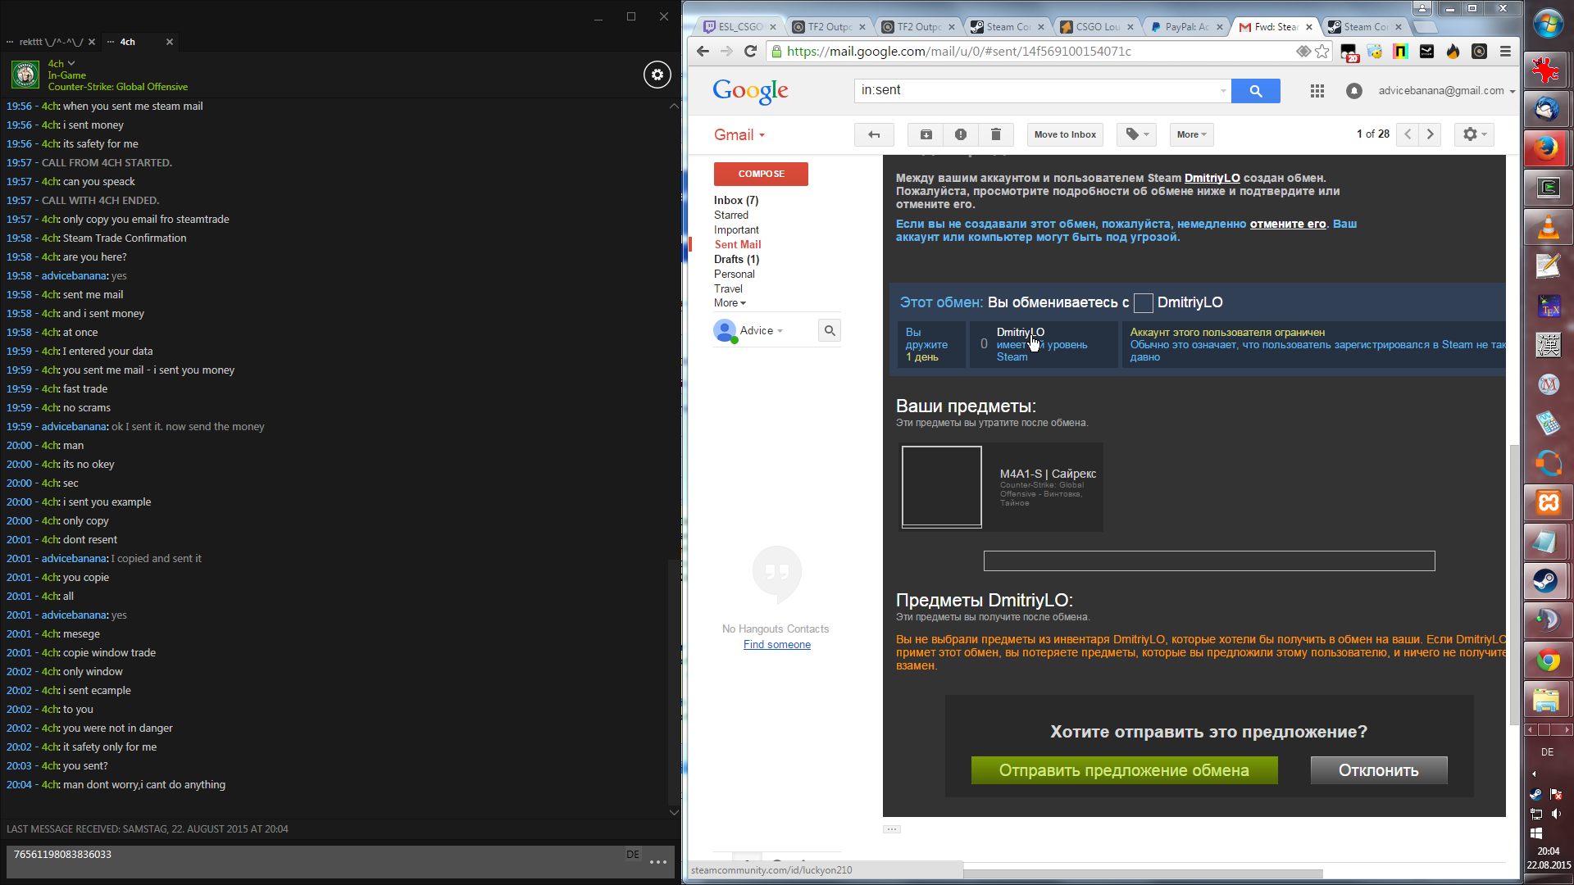
Task: Click the Gmail back to Sent Mail arrow
Action: 874,134
